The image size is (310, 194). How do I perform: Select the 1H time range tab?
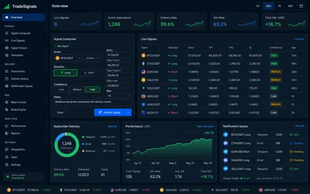click(258, 6)
